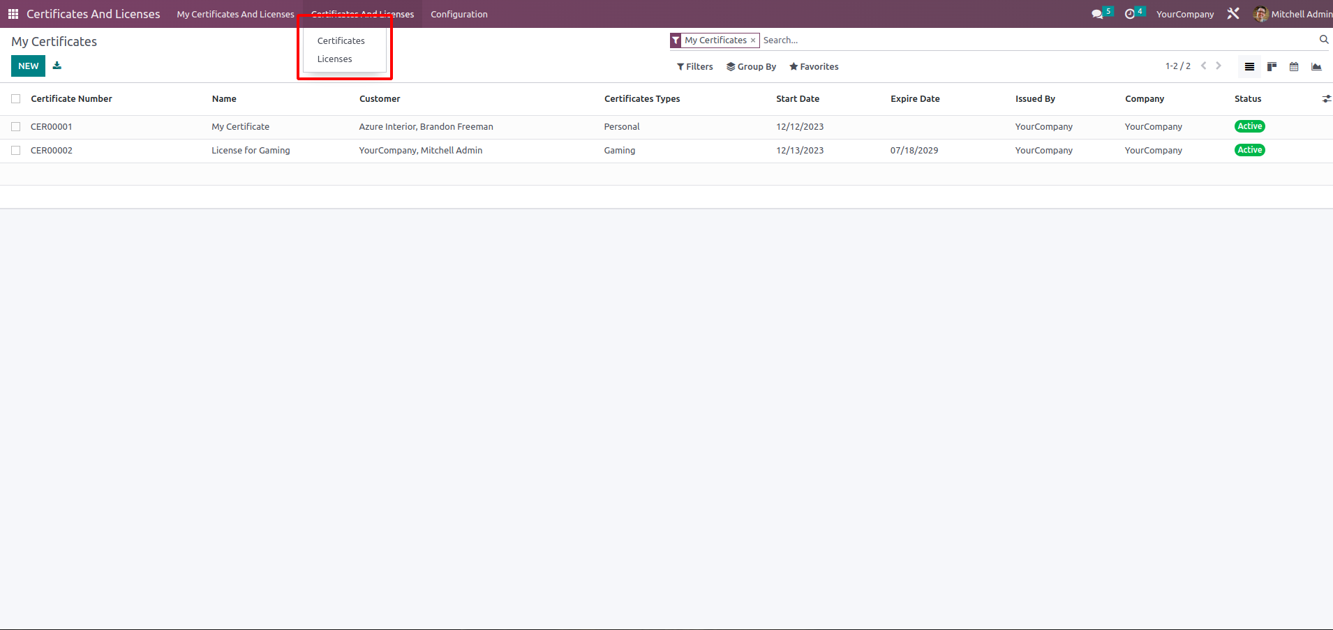The width and height of the screenshot is (1333, 630).
Task: Open My Certificates And Licenses menu
Action: [235, 14]
